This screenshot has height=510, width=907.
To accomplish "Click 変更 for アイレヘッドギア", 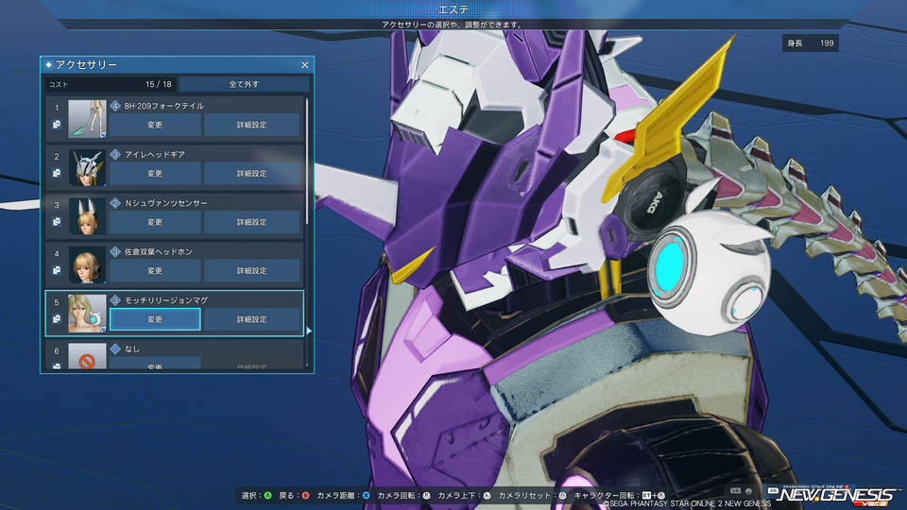I will [155, 174].
